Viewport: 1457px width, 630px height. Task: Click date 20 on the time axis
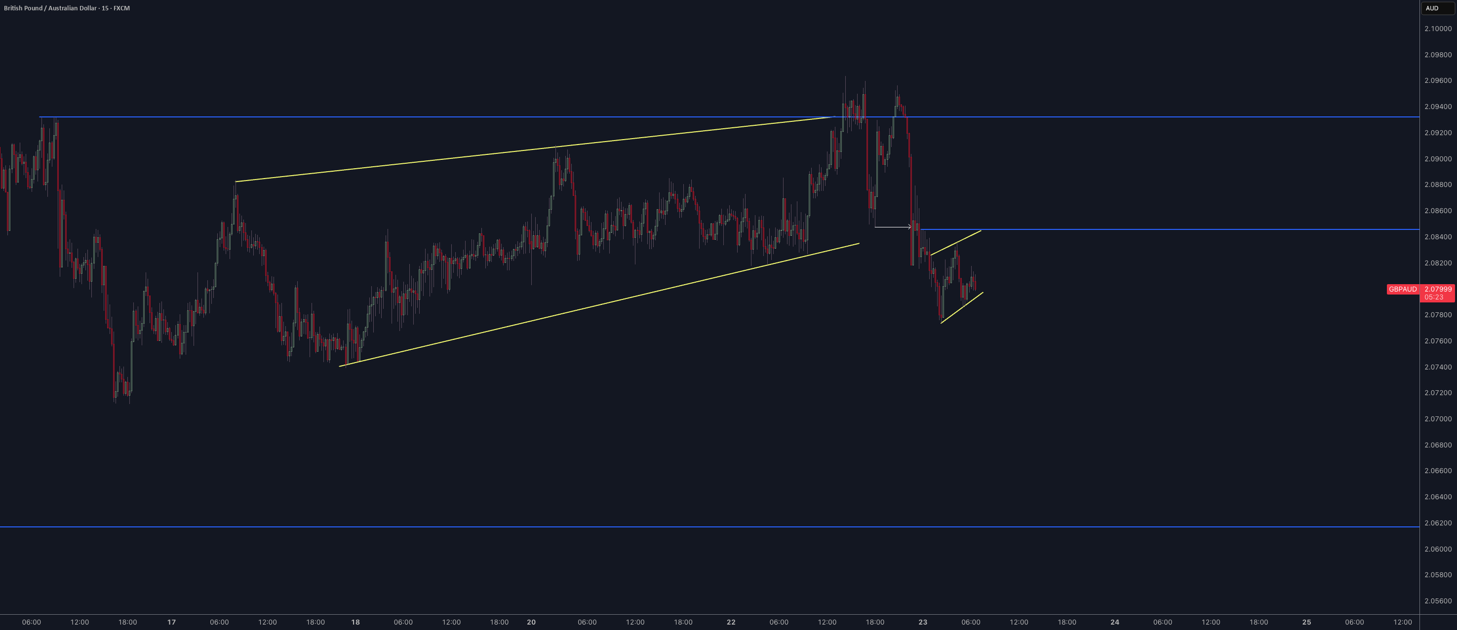[531, 622]
